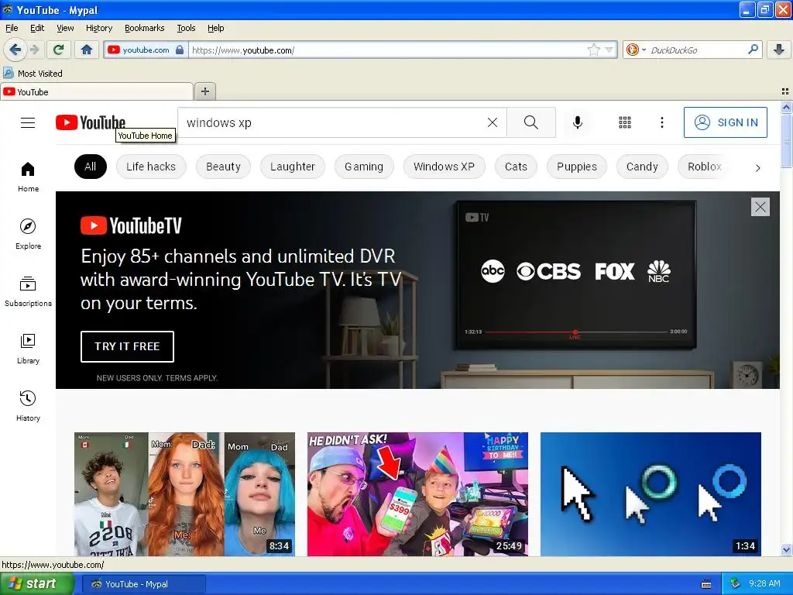Show more category chips with right chevron

tap(757, 167)
